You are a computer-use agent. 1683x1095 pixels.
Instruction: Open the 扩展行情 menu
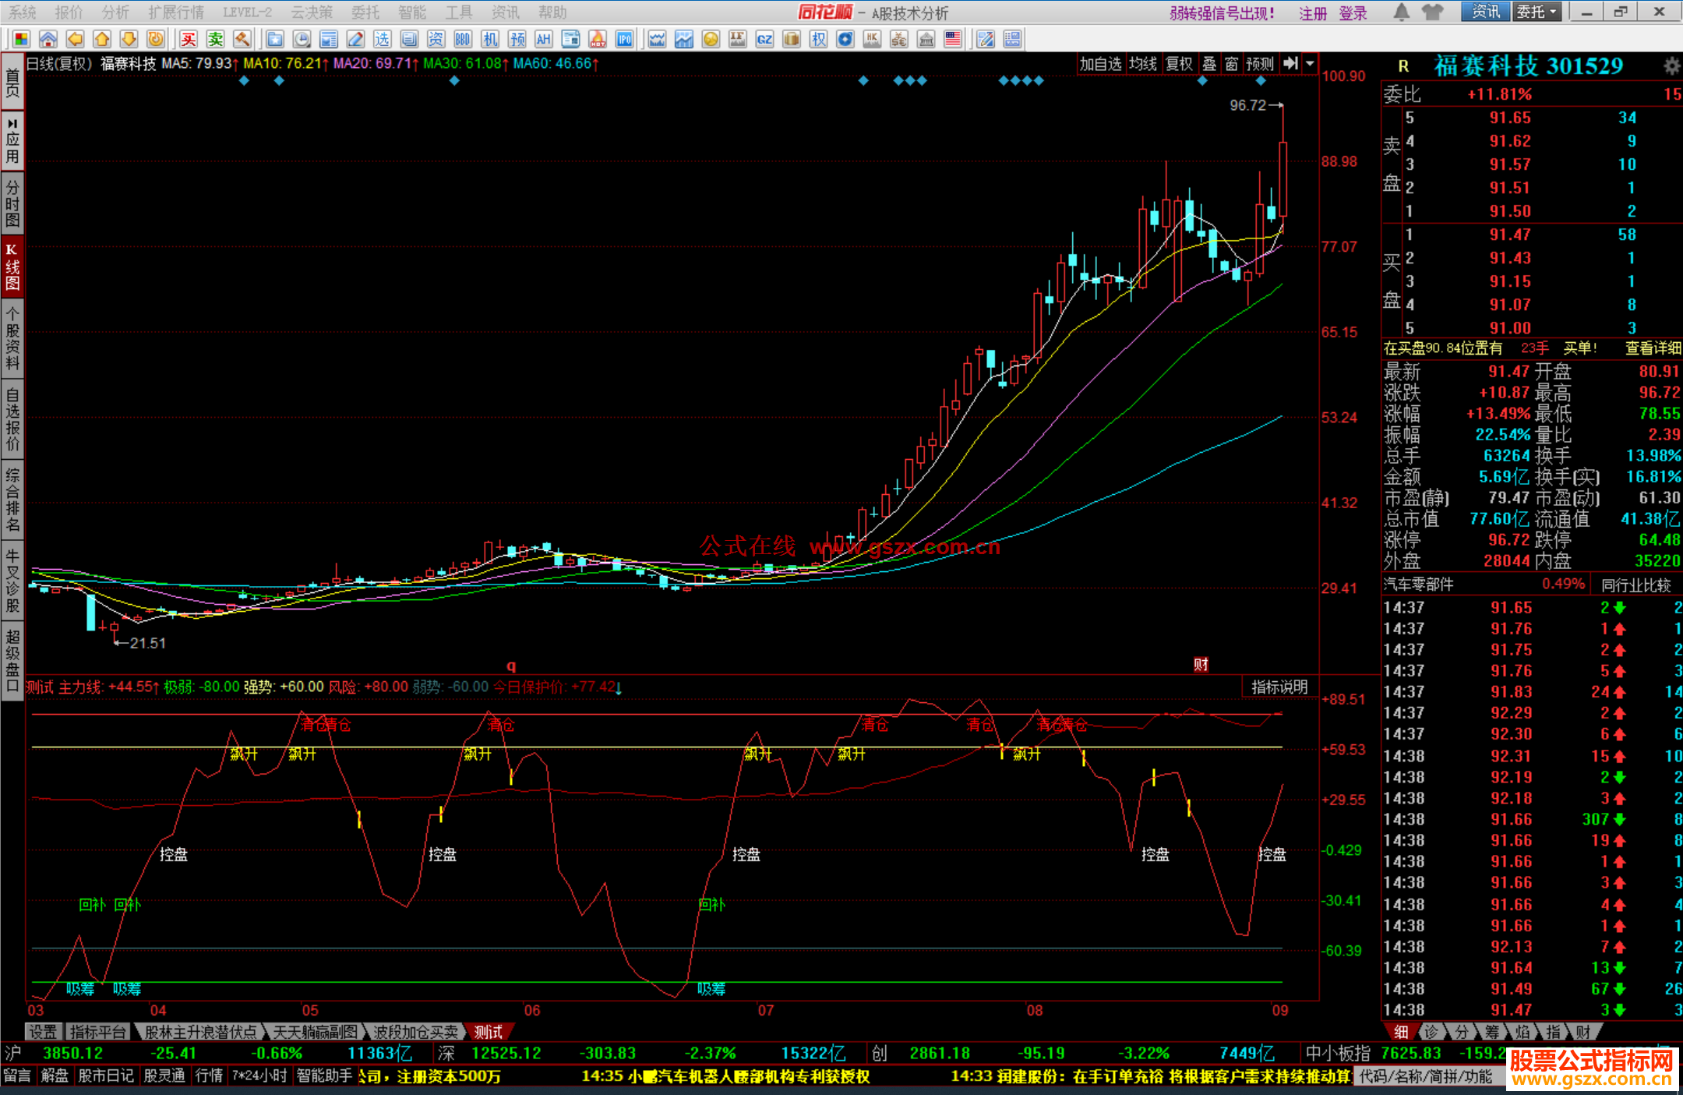click(x=175, y=12)
